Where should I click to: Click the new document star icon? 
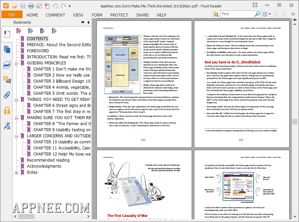click(x=47, y=6)
